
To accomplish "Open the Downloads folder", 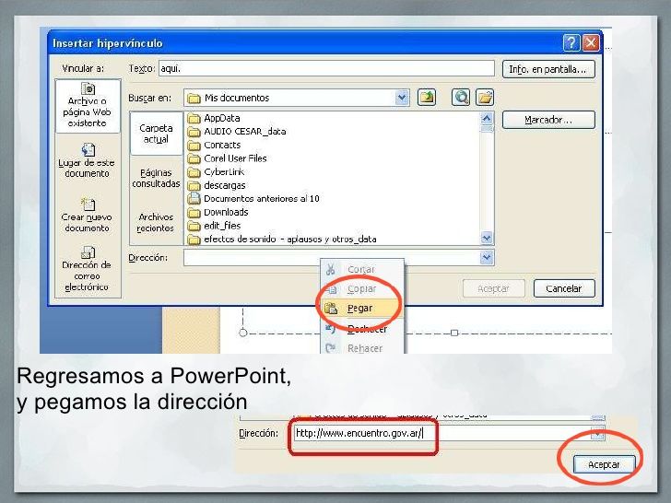I will tap(218, 212).
